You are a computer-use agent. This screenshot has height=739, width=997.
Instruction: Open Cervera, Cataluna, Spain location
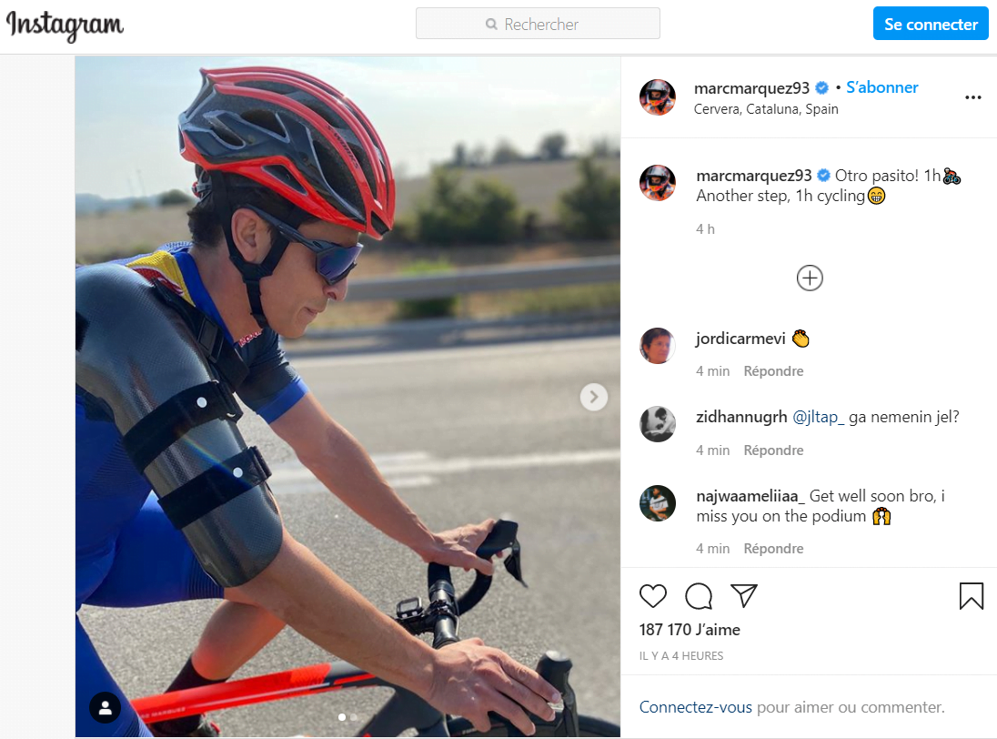coord(766,109)
